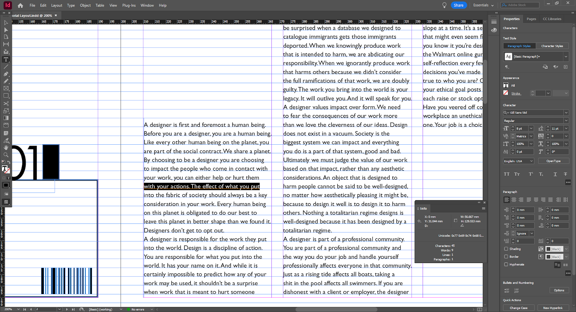The width and height of the screenshot is (576, 312).
Task: Open the Regular font style dropdown
Action: pos(566,121)
